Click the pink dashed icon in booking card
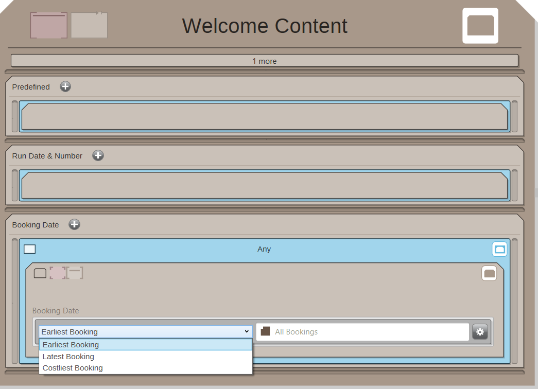 [x=58, y=273]
